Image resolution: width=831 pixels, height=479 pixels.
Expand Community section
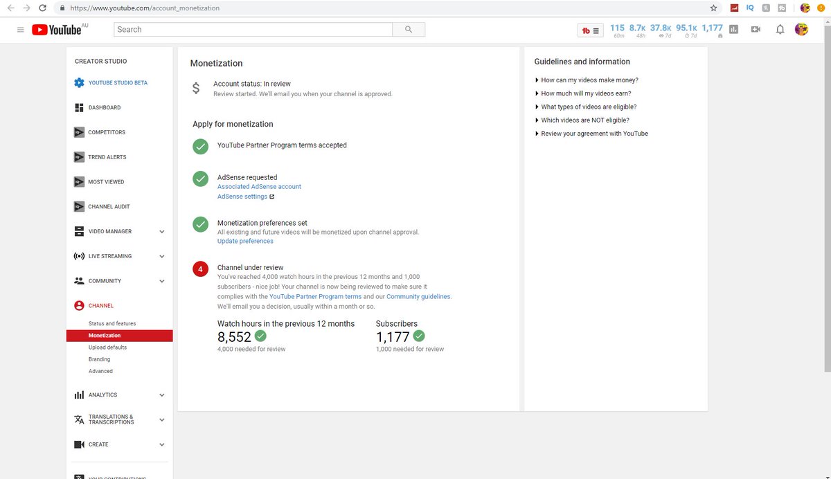pos(162,281)
